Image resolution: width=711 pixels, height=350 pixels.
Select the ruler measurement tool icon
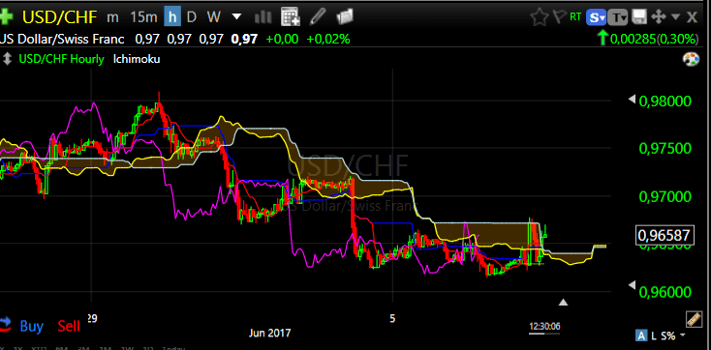coord(693,319)
